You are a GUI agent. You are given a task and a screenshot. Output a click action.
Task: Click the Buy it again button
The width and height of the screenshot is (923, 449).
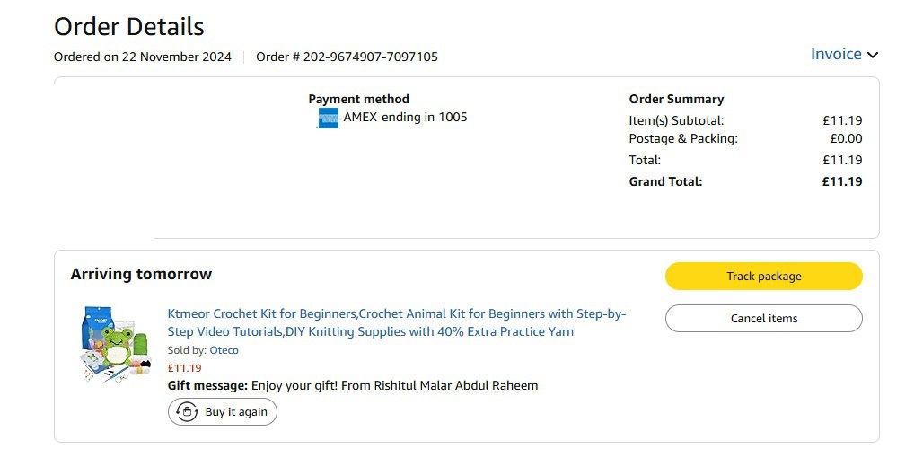(x=223, y=412)
